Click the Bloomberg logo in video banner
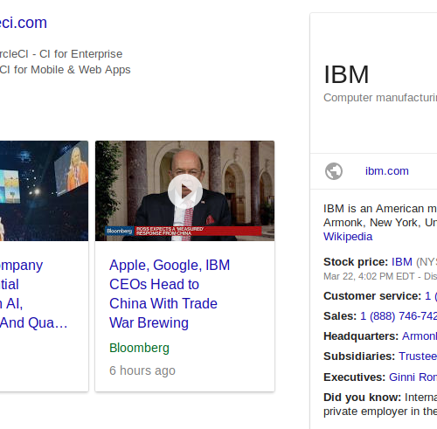 120,231
